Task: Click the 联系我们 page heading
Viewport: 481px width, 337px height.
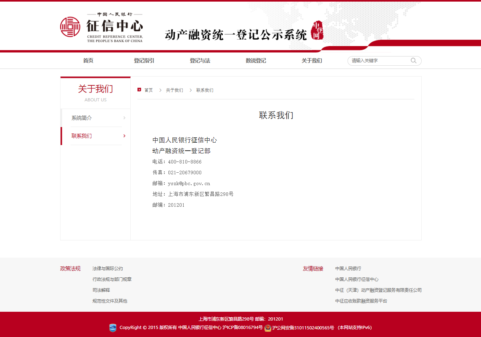Action: click(276, 115)
